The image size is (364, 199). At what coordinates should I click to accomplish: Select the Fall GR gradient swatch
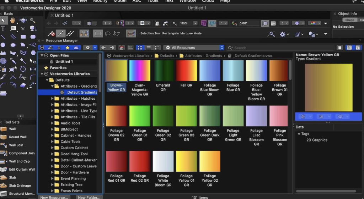pyautogui.click(x=186, y=71)
